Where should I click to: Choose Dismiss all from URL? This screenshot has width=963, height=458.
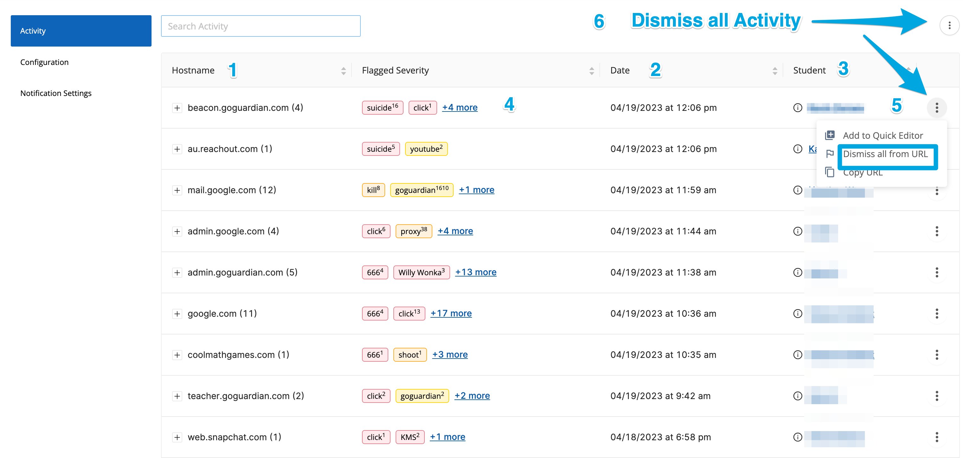[885, 154]
